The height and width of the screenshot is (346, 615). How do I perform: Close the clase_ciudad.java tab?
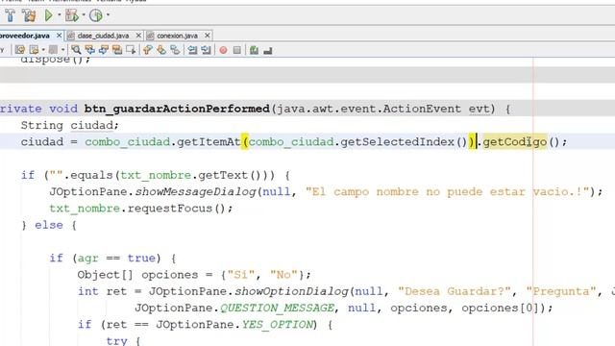pos(138,36)
